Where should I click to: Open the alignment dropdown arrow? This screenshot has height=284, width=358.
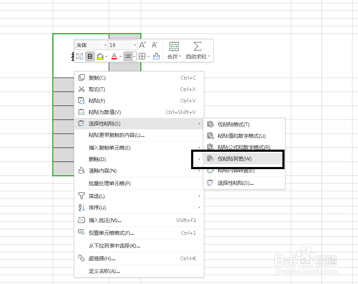point(135,56)
